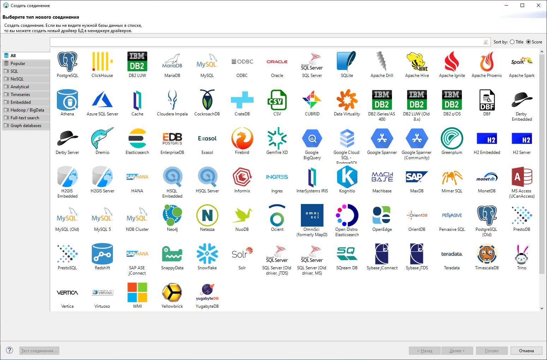Pick the WMI driver icon
547x360 pixels.
coord(137,293)
